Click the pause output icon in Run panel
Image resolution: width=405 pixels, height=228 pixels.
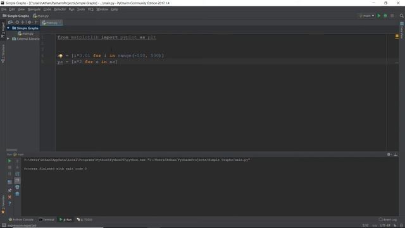[9, 174]
